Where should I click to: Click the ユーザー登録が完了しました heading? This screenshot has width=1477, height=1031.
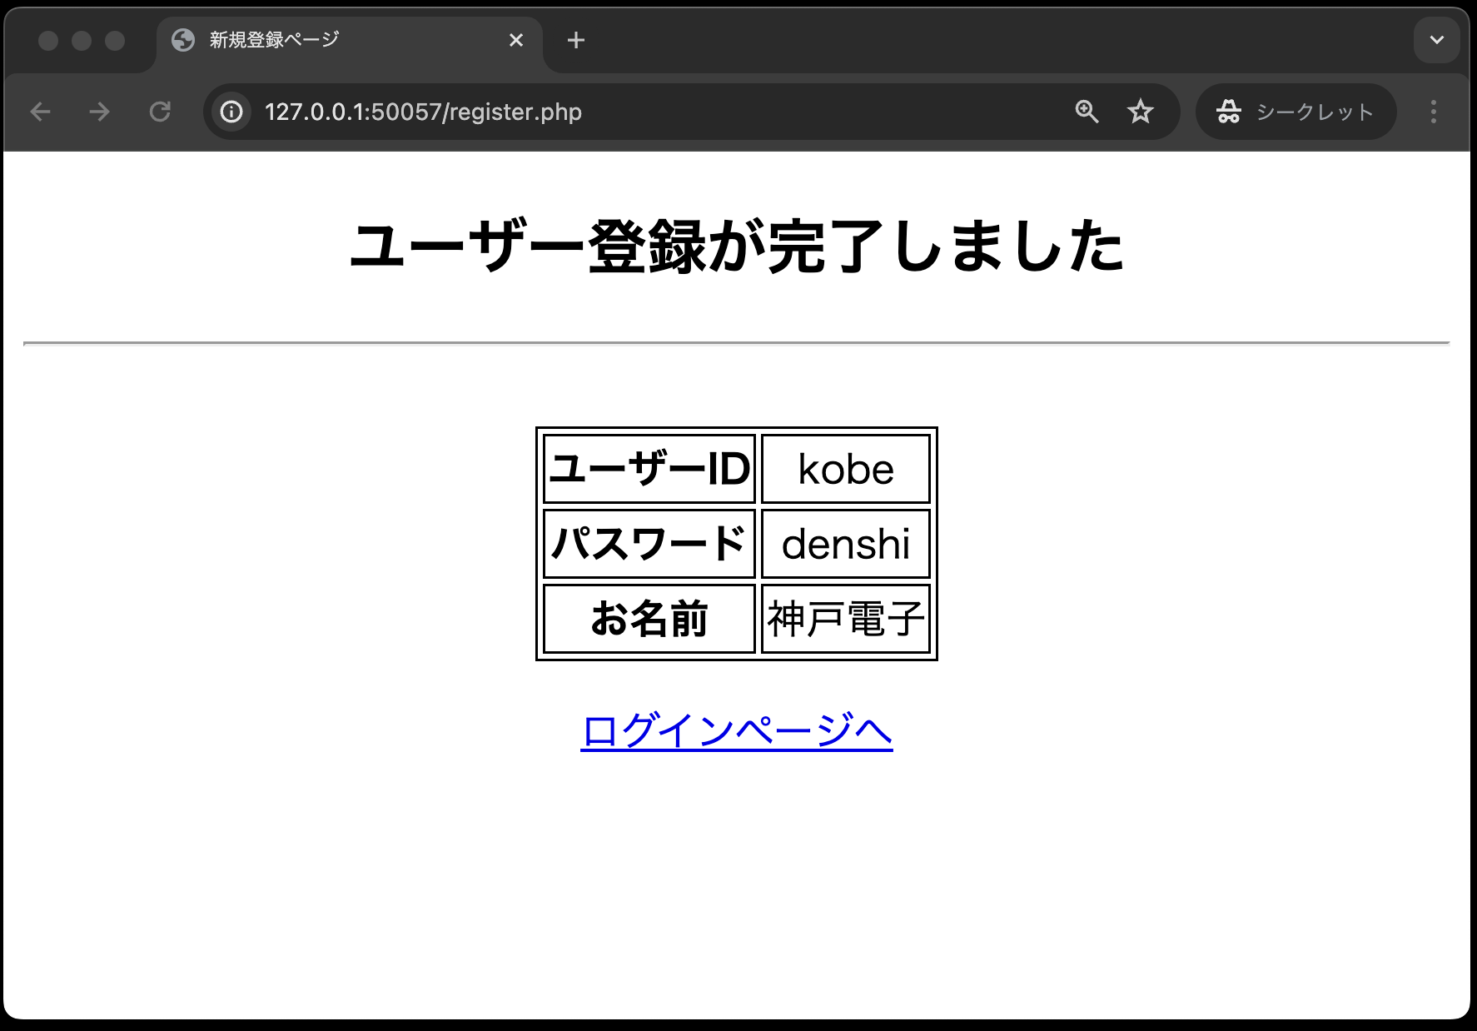coord(737,247)
